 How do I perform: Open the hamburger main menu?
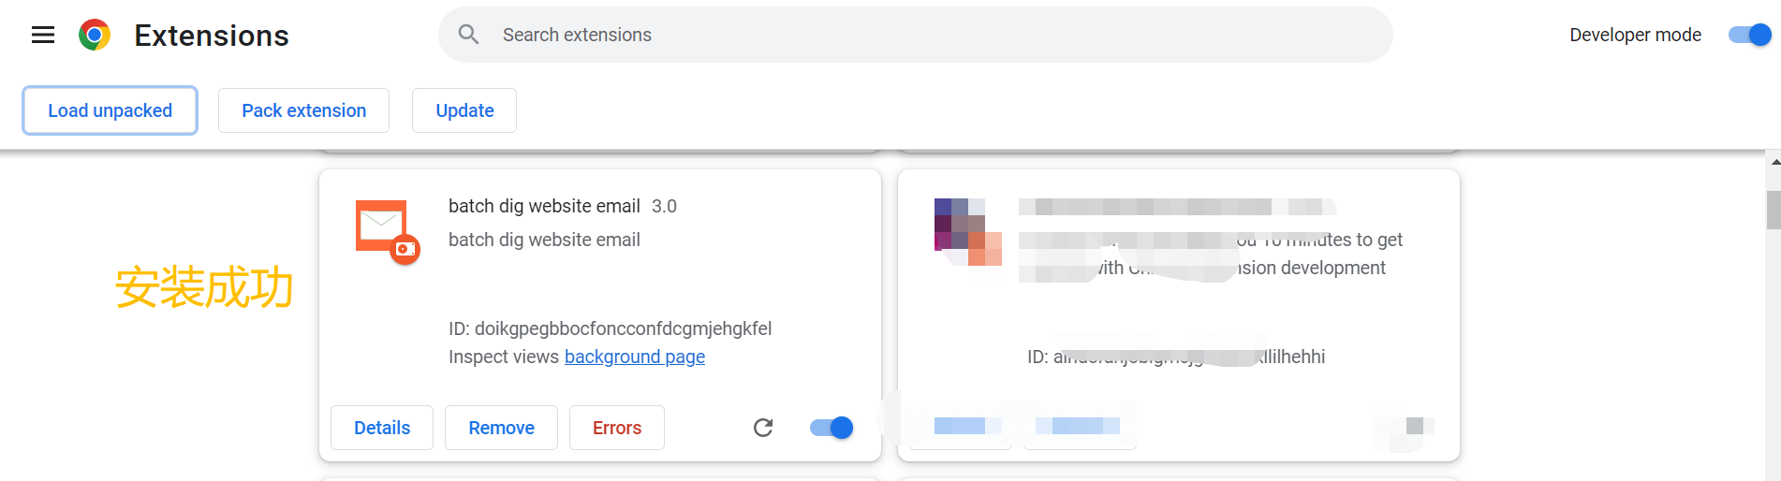(x=43, y=36)
